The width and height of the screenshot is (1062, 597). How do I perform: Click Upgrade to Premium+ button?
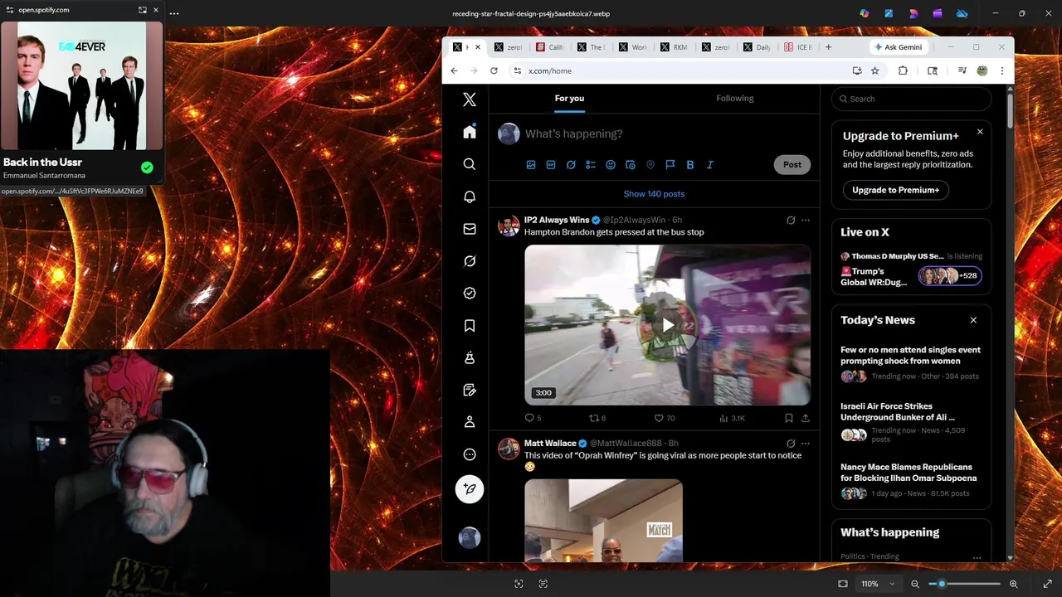coord(895,190)
